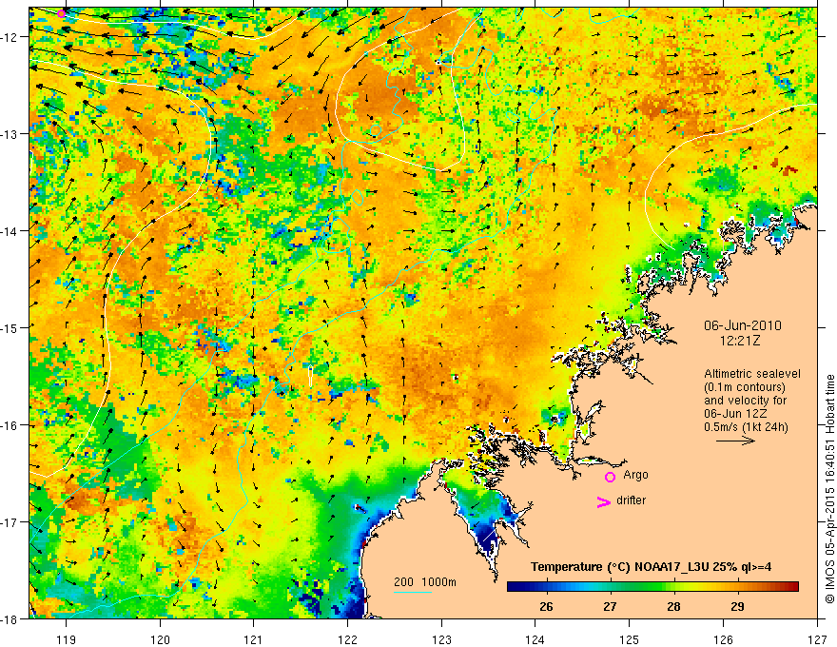
Task: Click the latitude axis label -13
Action: click(x=10, y=134)
